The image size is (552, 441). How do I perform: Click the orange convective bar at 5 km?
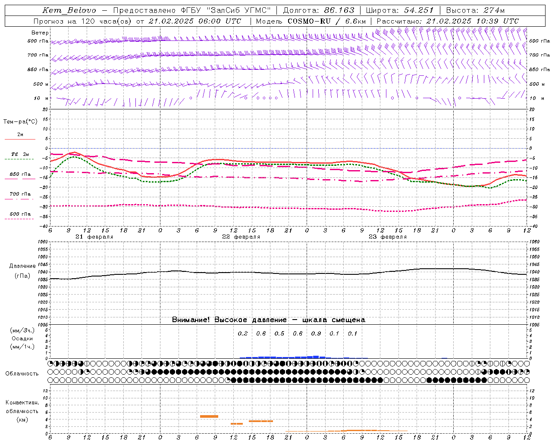click(x=209, y=416)
